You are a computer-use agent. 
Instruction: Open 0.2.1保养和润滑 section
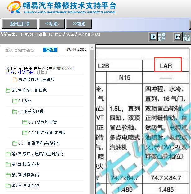pyautogui.click(x=43, y=122)
